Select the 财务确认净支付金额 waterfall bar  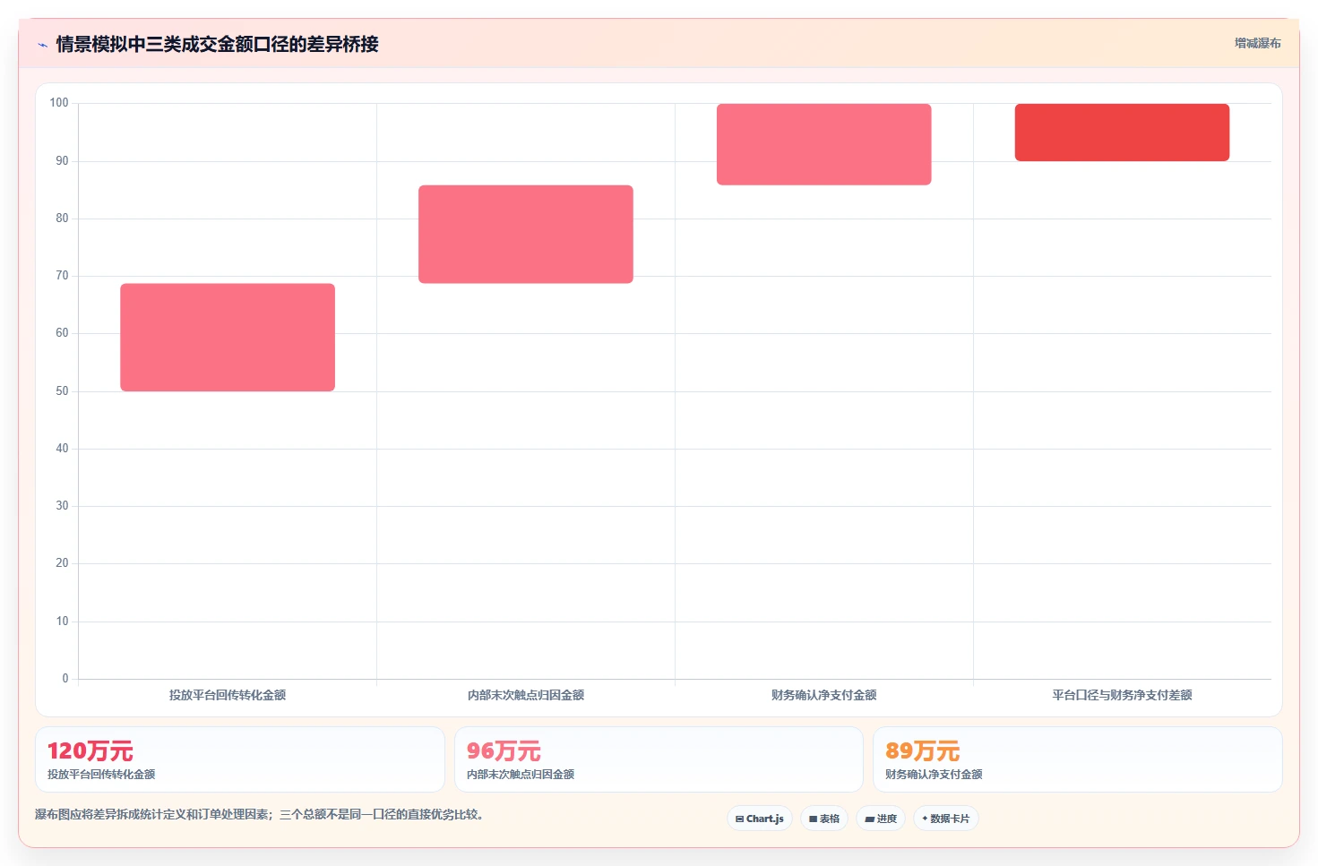[x=824, y=144]
